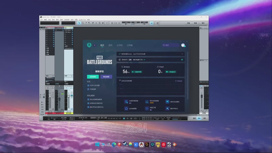Open the second black dropdown box in Studio One toolbar
The width and height of the screenshot is (272, 153).
tap(68, 23)
